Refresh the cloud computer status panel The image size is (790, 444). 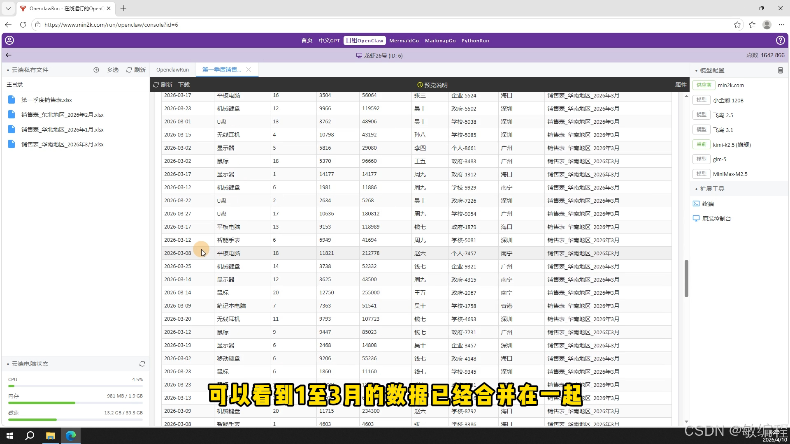coord(142,364)
